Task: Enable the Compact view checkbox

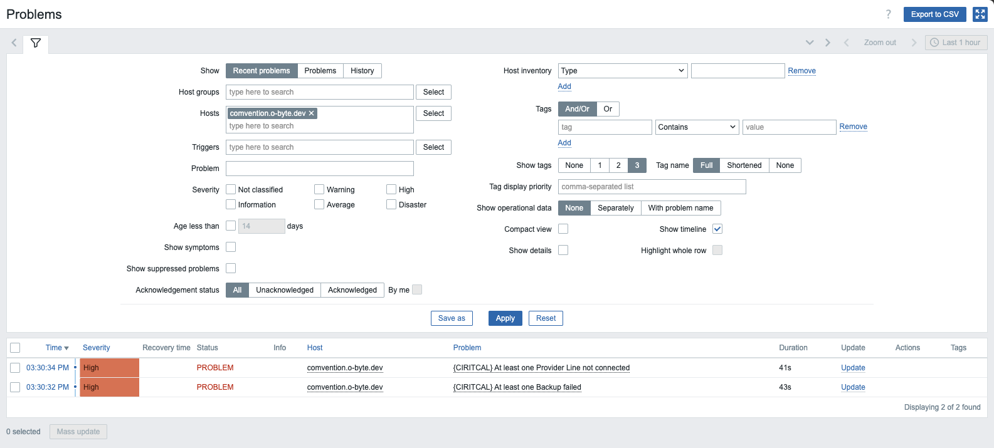Action: 563,229
